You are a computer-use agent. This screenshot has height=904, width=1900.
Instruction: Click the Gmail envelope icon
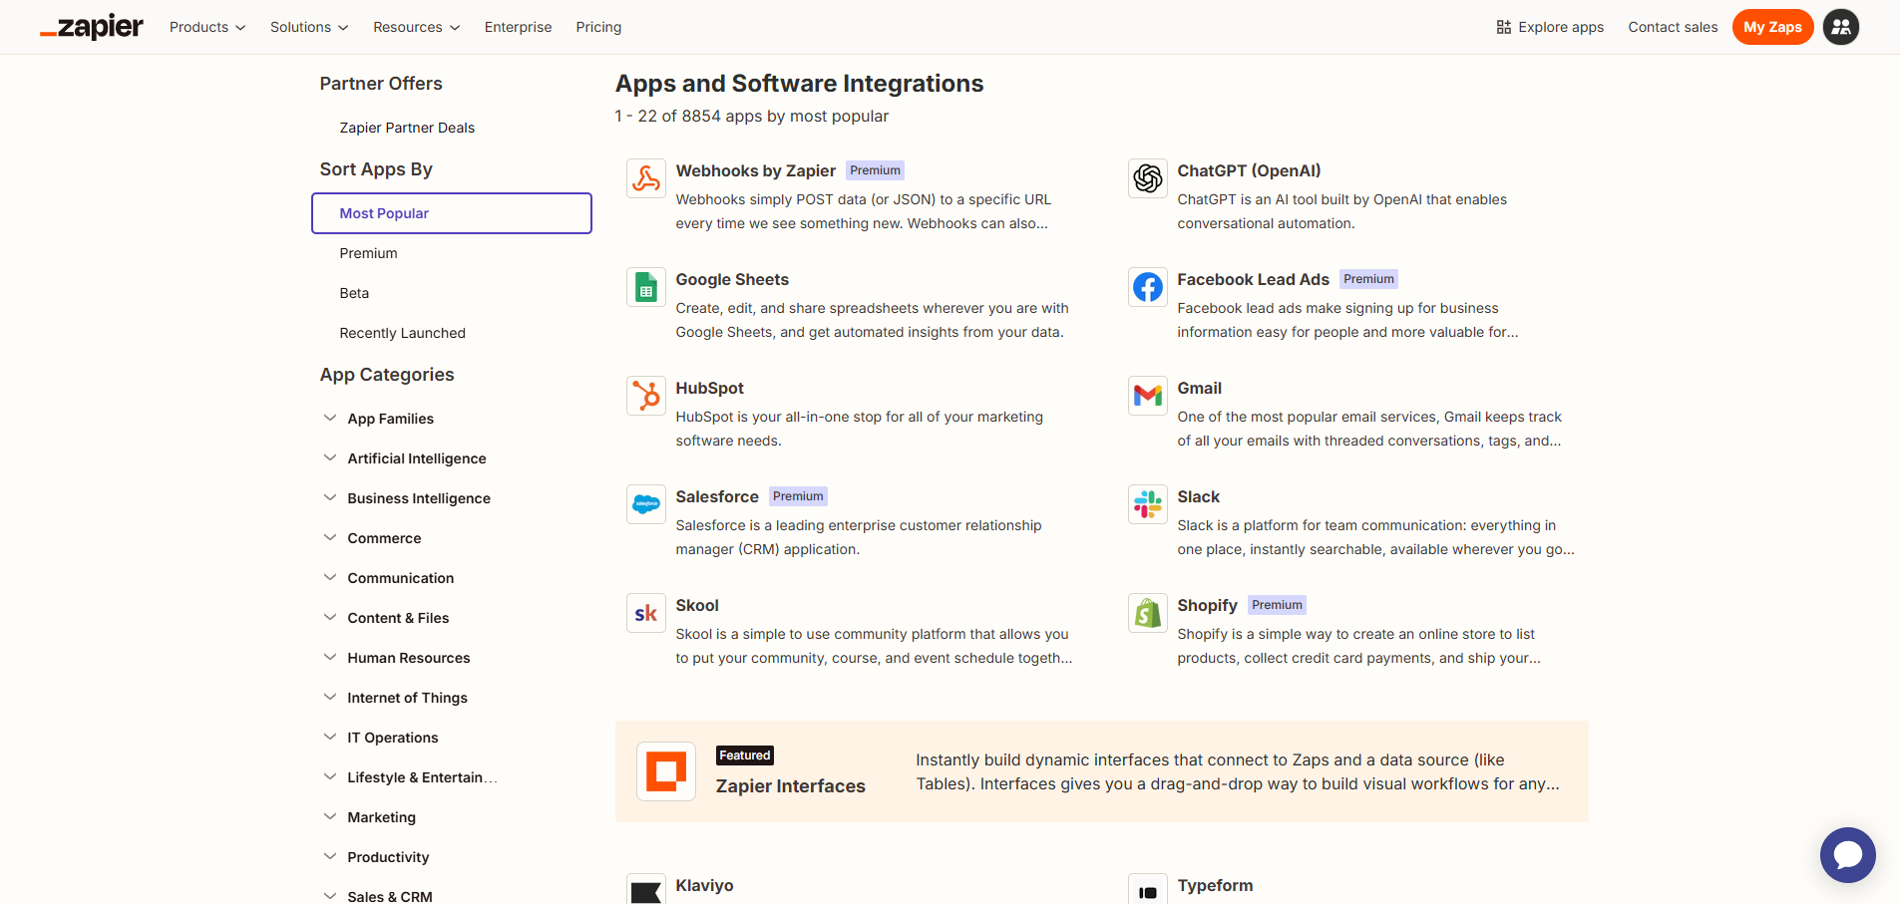click(x=1147, y=397)
